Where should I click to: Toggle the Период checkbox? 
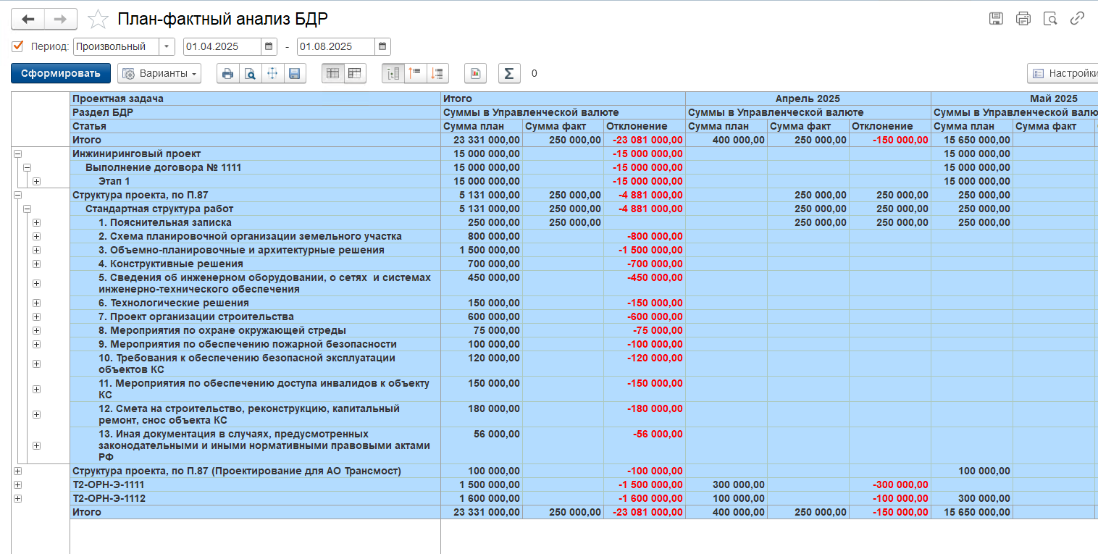[18, 46]
